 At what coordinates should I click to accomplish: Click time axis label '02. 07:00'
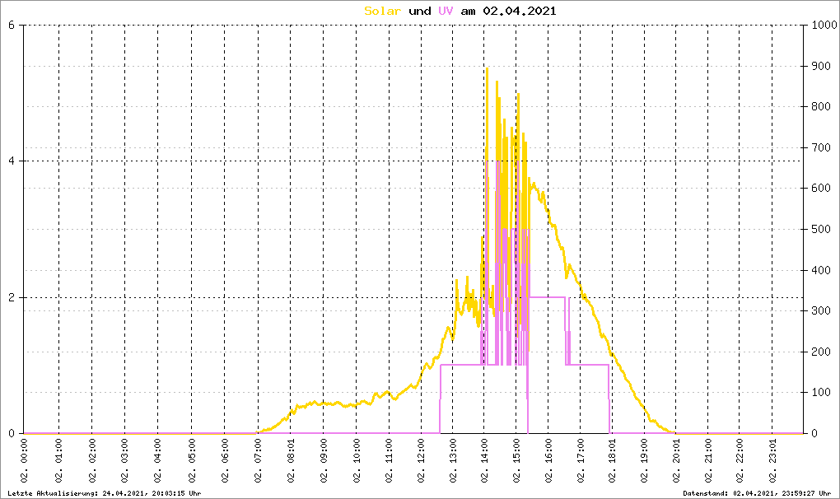[x=258, y=460]
